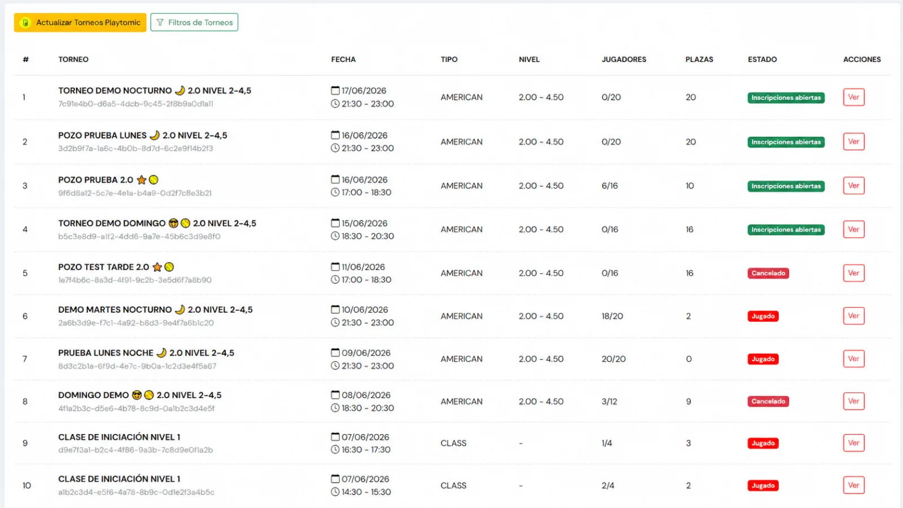Click clock icon beside 14:30 - 15:30

(335, 492)
